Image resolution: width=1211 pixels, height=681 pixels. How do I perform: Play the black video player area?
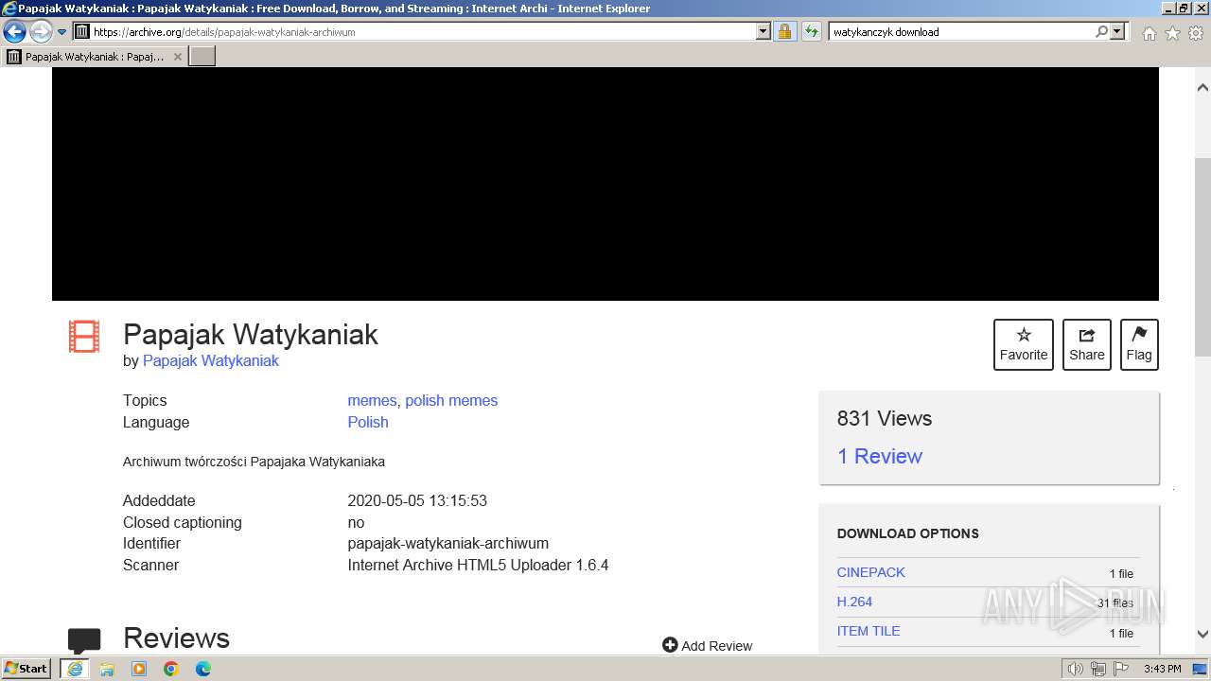[605, 183]
